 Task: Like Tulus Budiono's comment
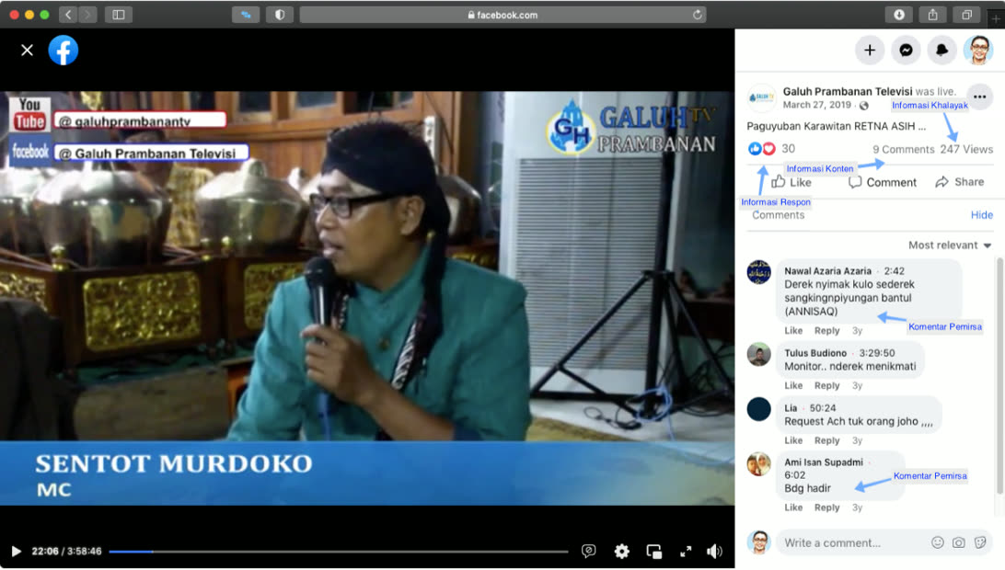point(792,385)
